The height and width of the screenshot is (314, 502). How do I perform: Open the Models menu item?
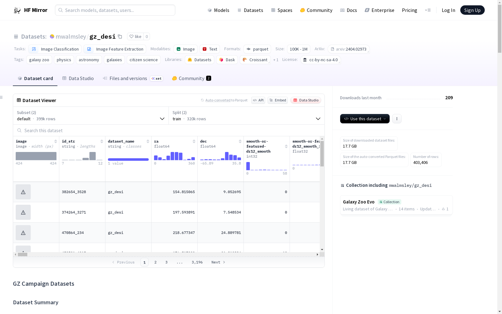[x=218, y=10]
